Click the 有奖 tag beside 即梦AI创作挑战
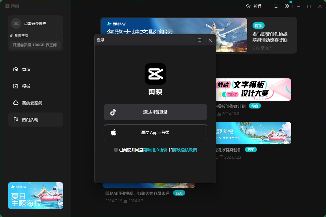 179,193
